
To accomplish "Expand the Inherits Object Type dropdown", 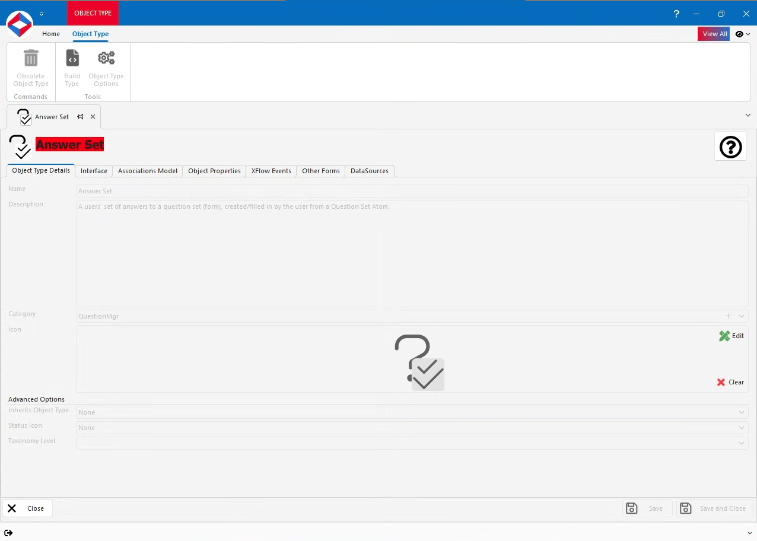I will 741,412.
